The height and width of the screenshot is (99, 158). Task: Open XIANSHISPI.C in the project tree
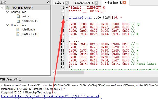tap(30, 21)
